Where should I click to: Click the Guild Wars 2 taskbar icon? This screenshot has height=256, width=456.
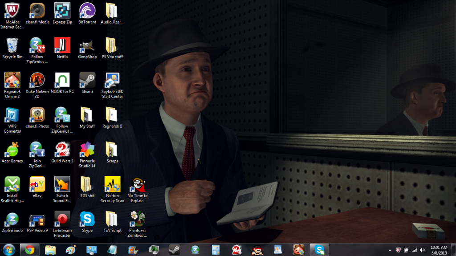(236, 250)
